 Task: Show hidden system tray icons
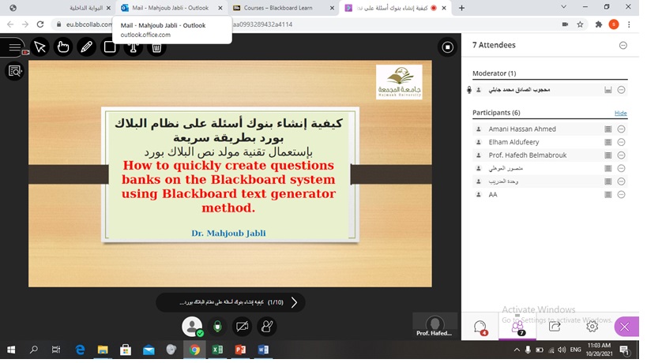point(517,350)
